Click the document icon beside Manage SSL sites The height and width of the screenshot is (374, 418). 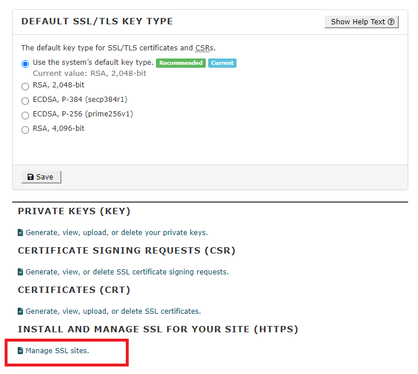20,351
